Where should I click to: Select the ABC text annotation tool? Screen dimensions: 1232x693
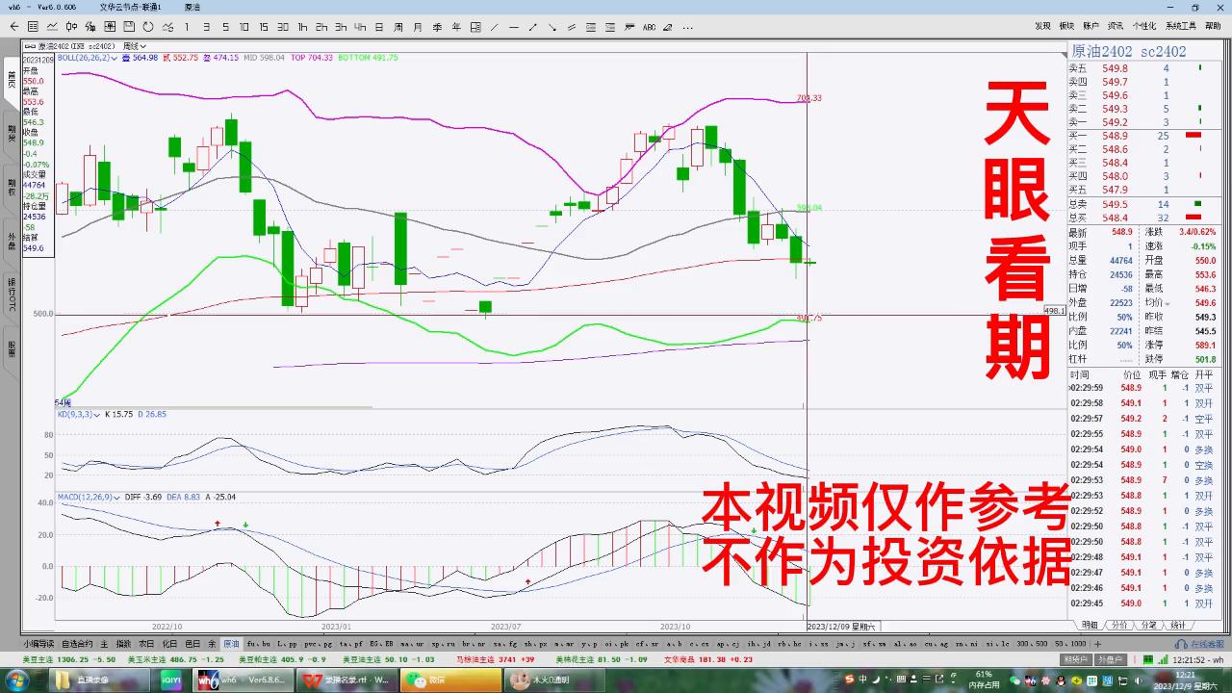pyautogui.click(x=649, y=27)
